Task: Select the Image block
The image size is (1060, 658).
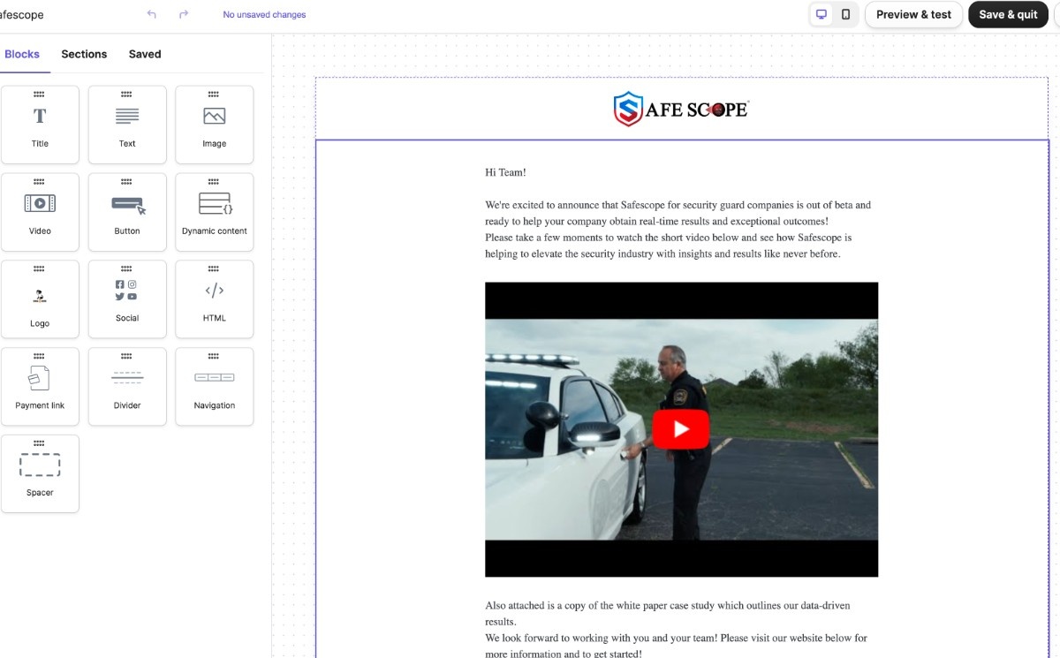Action: click(215, 125)
